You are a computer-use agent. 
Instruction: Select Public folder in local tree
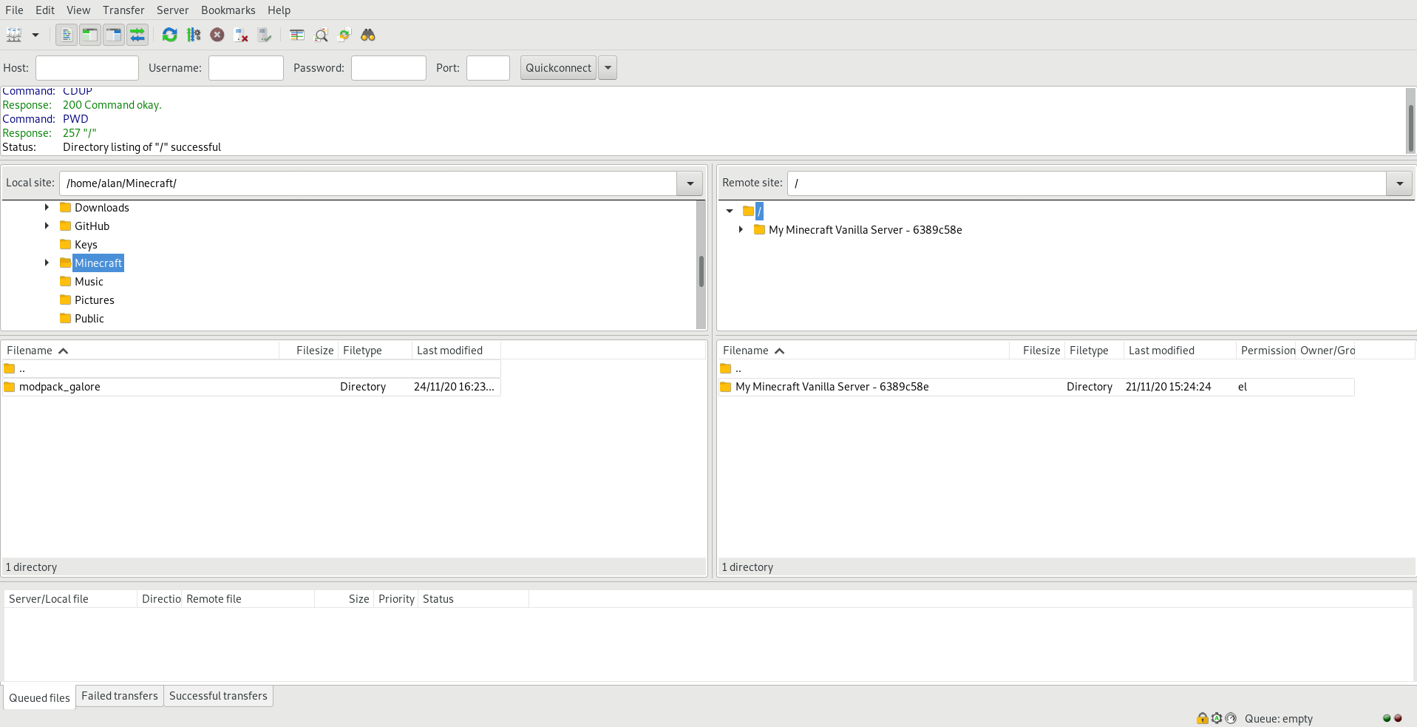coord(89,319)
